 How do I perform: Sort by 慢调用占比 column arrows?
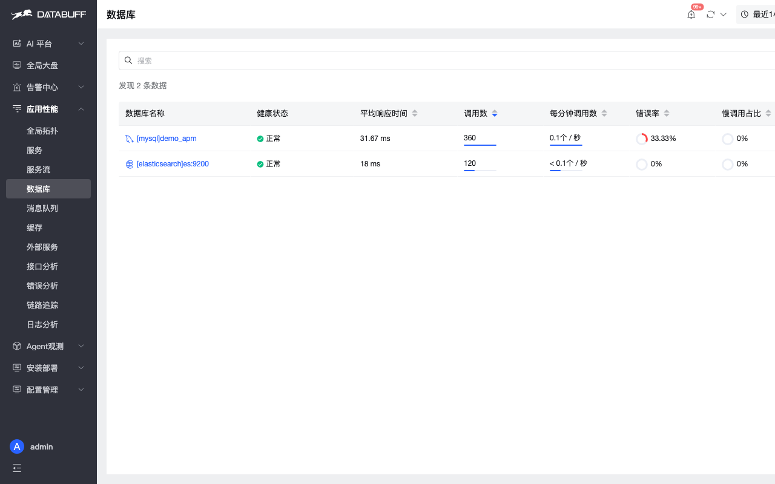click(768, 114)
